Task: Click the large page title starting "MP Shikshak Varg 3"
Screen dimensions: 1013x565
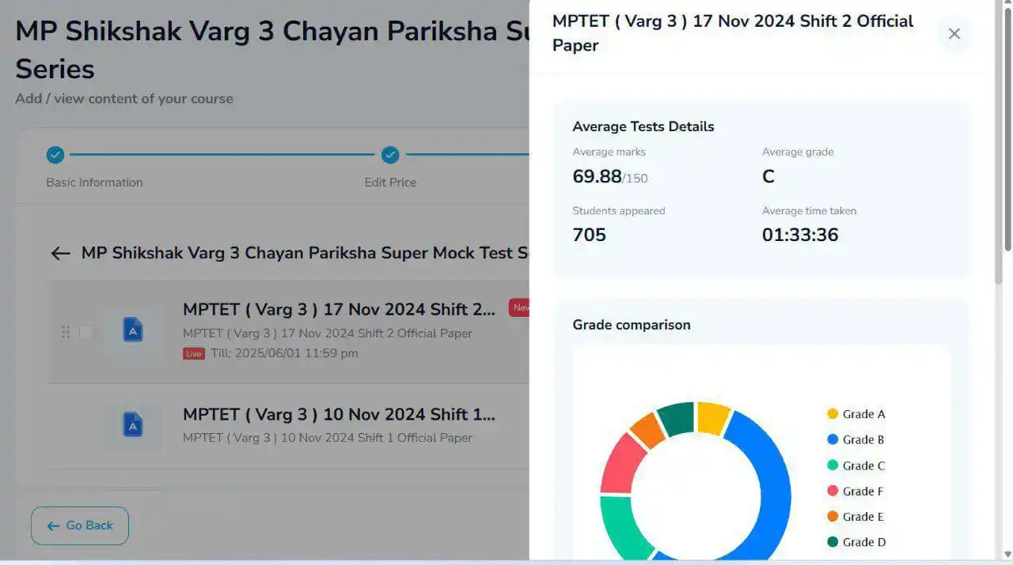Action: 271,50
